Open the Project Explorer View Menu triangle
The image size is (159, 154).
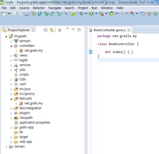click(x=68, y=29)
